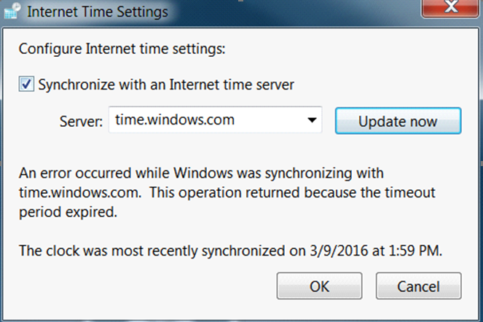Expand the Server dropdown arrow
Image resolution: width=483 pixels, height=322 pixels.
coord(312,120)
